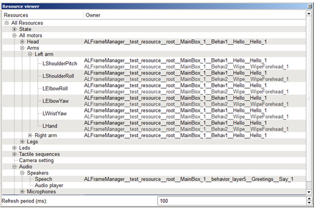Collapse the Left arm node

[30, 54]
